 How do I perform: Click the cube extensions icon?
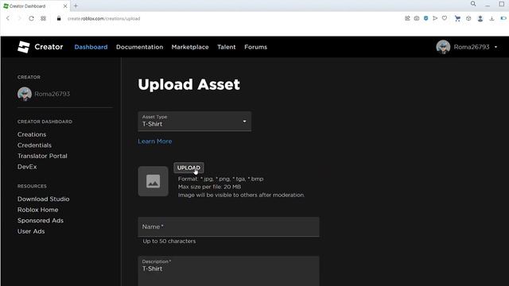point(468,19)
